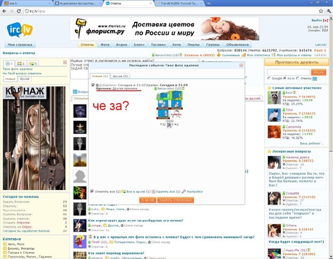Viewport: 333px width, 259px height.
Task: Click 'Авто, Мото' category folder icon
Action: (5, 244)
